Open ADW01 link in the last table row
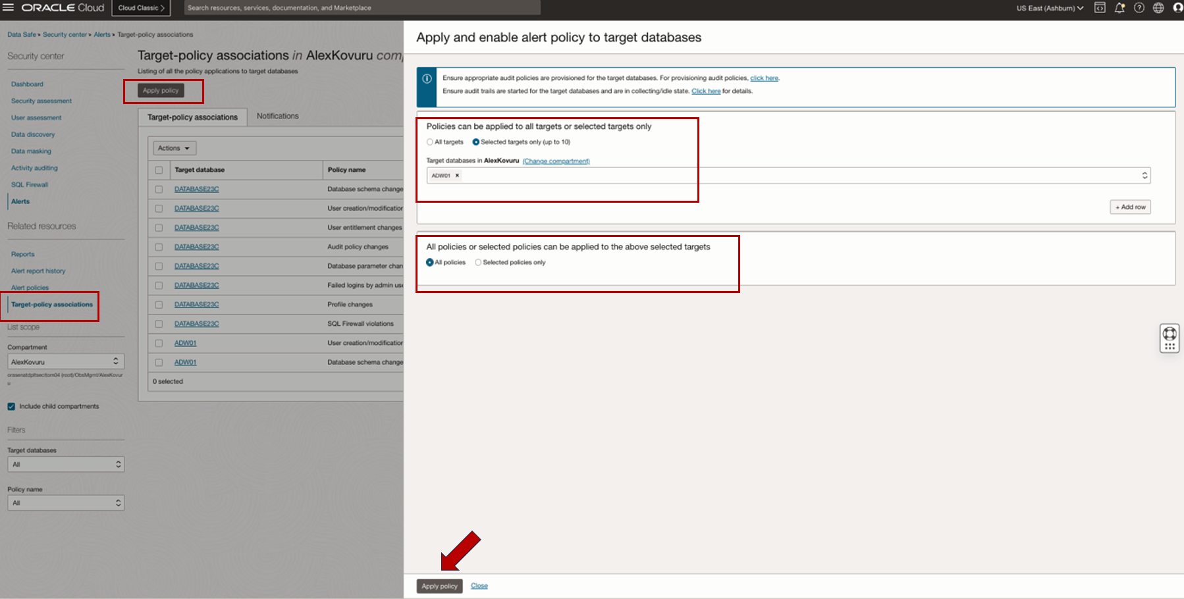The image size is (1184, 599). click(185, 363)
